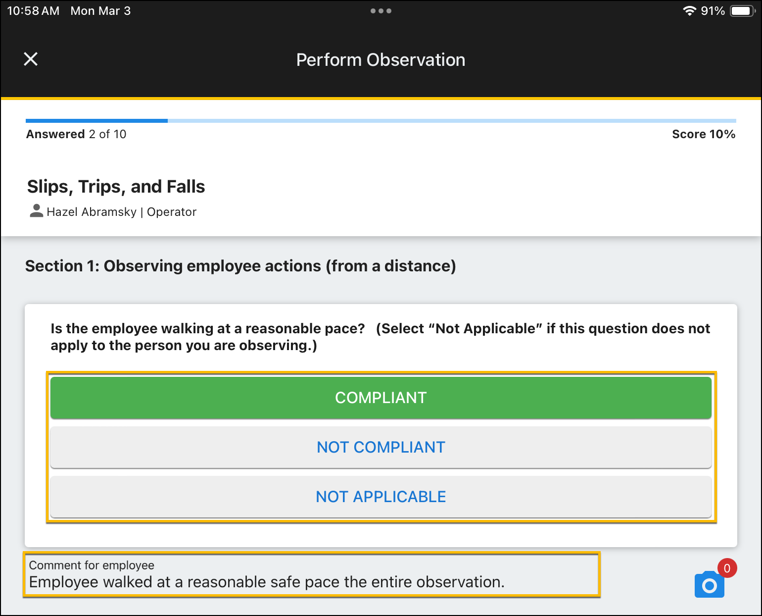The height and width of the screenshot is (616, 762).
Task: Tap the Answered 2 of 10 label
Action: coord(76,134)
